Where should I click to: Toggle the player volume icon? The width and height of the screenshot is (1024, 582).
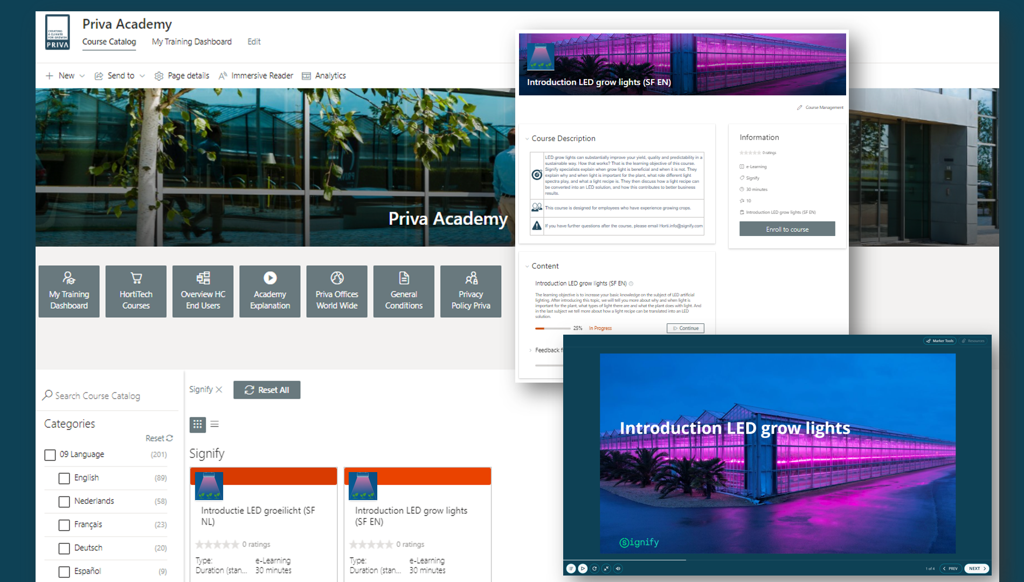pyautogui.click(x=618, y=569)
